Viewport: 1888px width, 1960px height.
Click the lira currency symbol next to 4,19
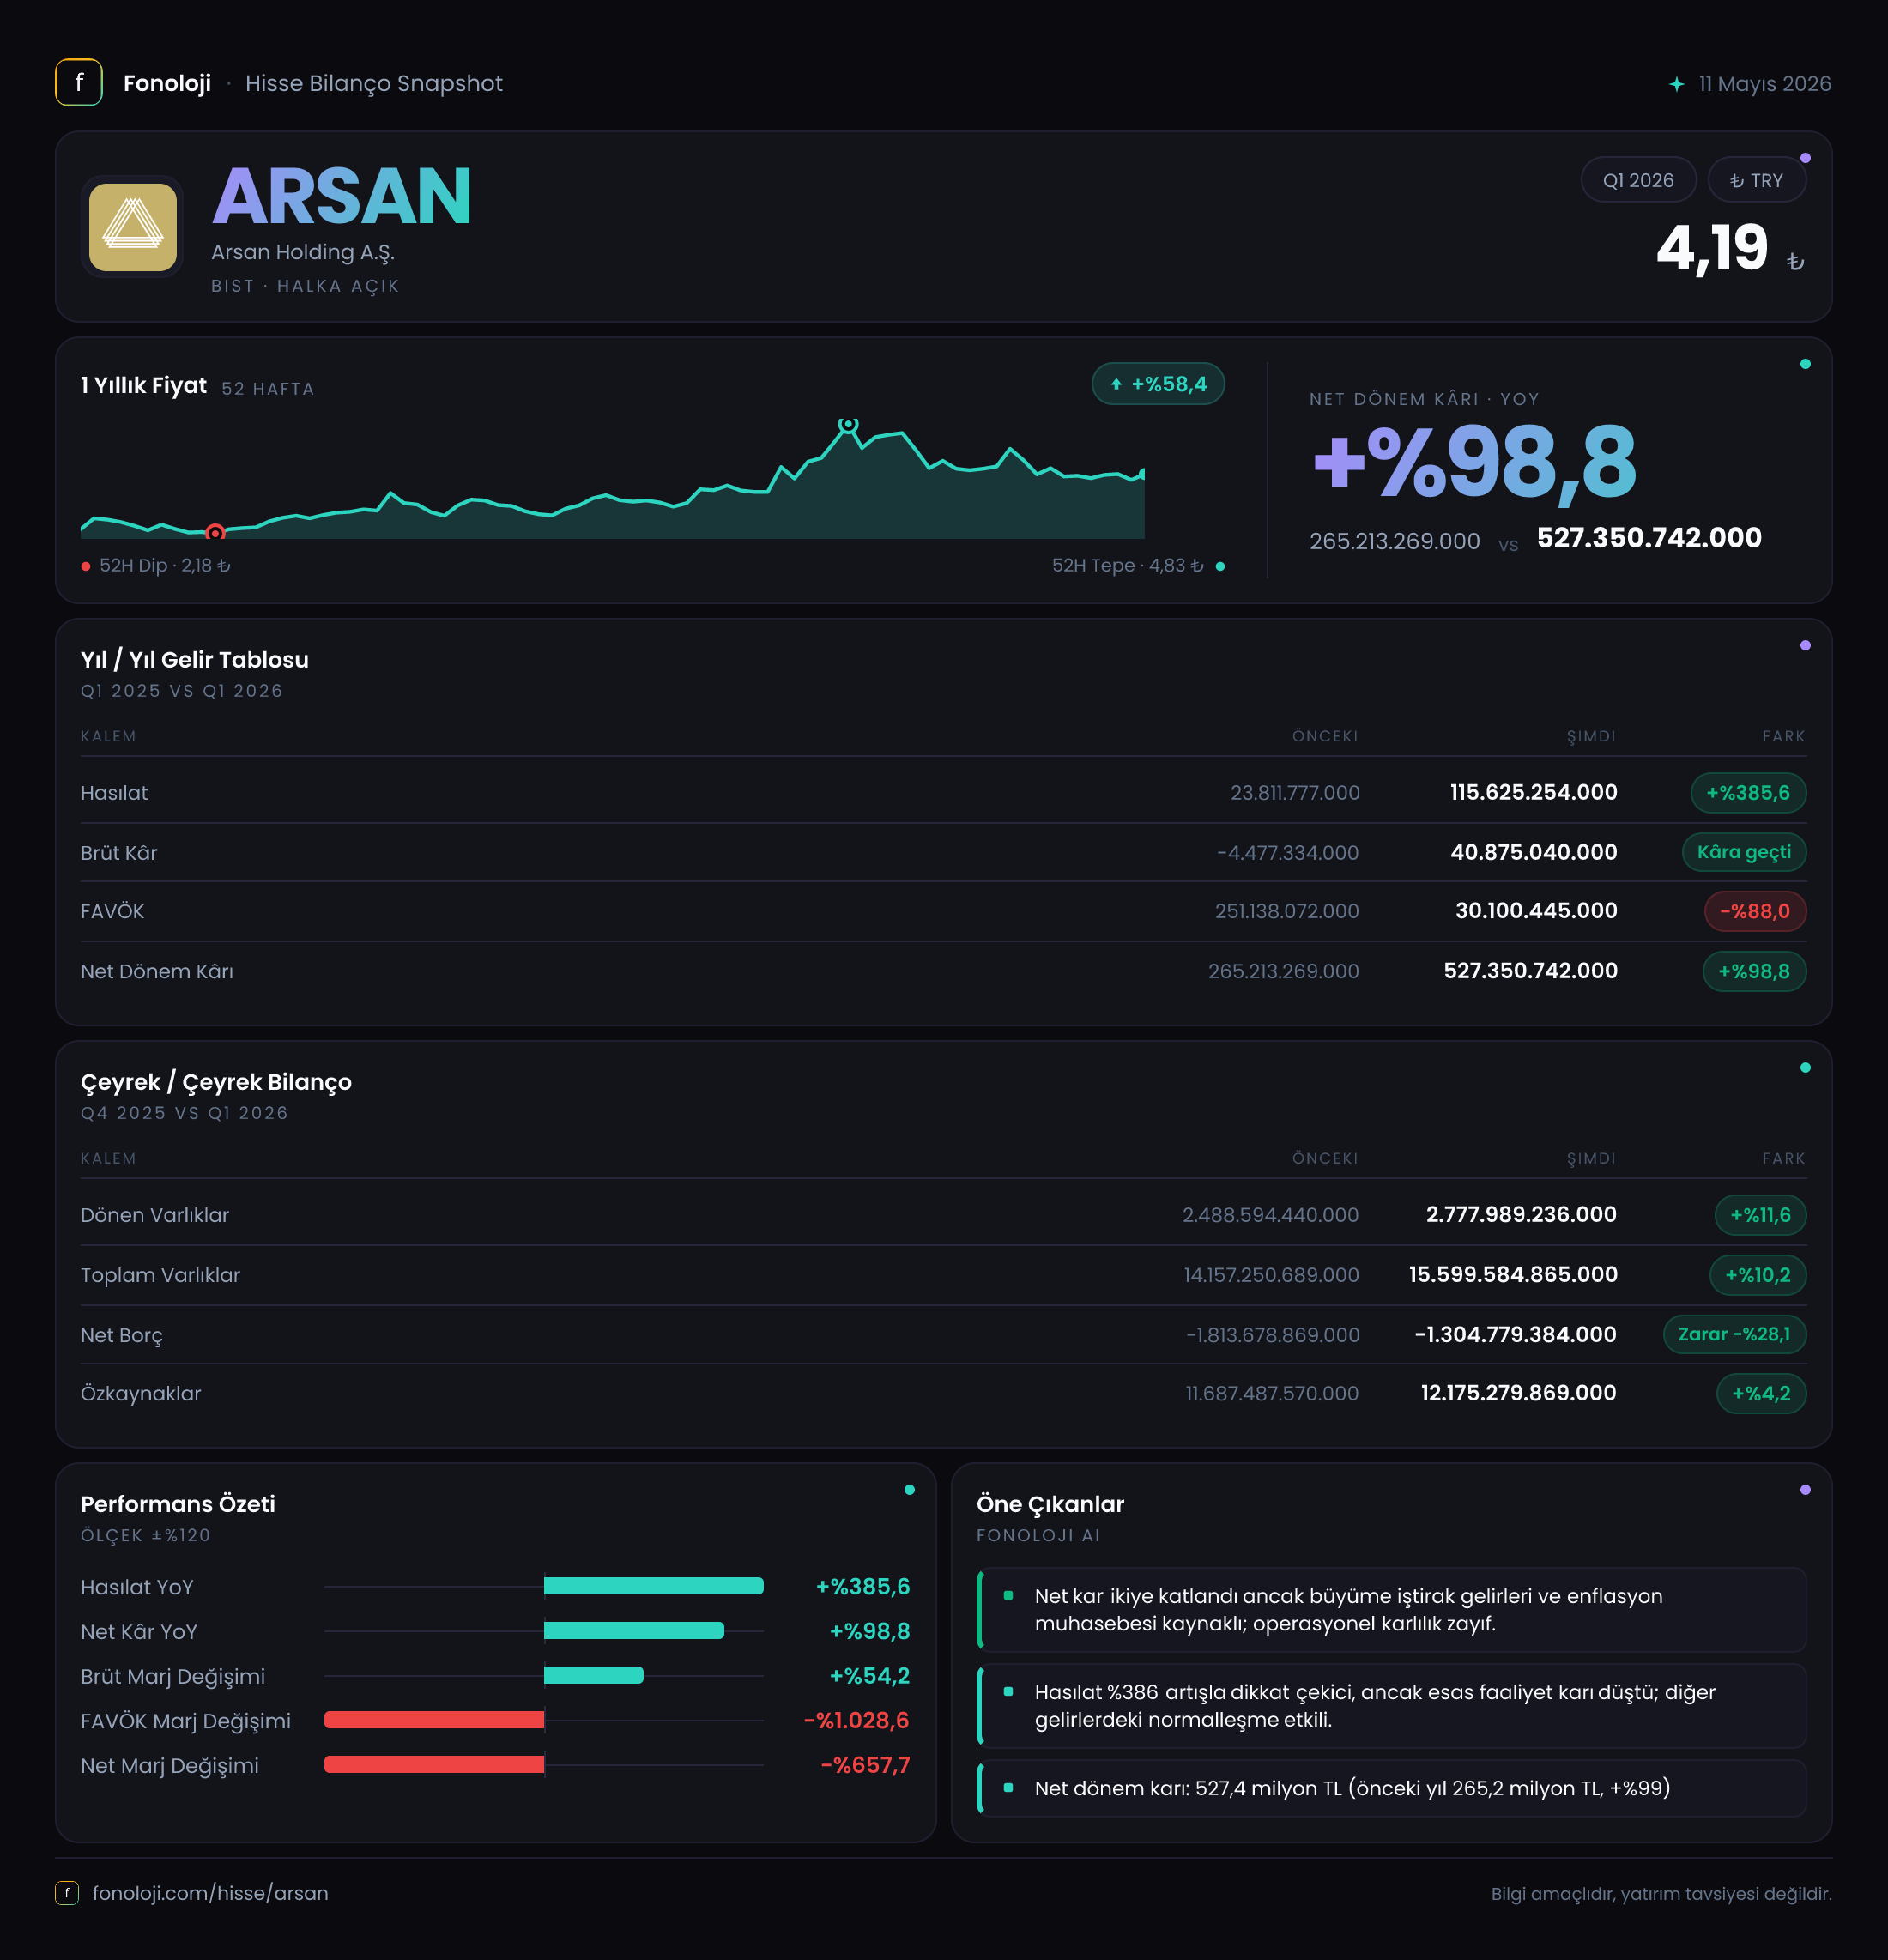pos(1795,261)
